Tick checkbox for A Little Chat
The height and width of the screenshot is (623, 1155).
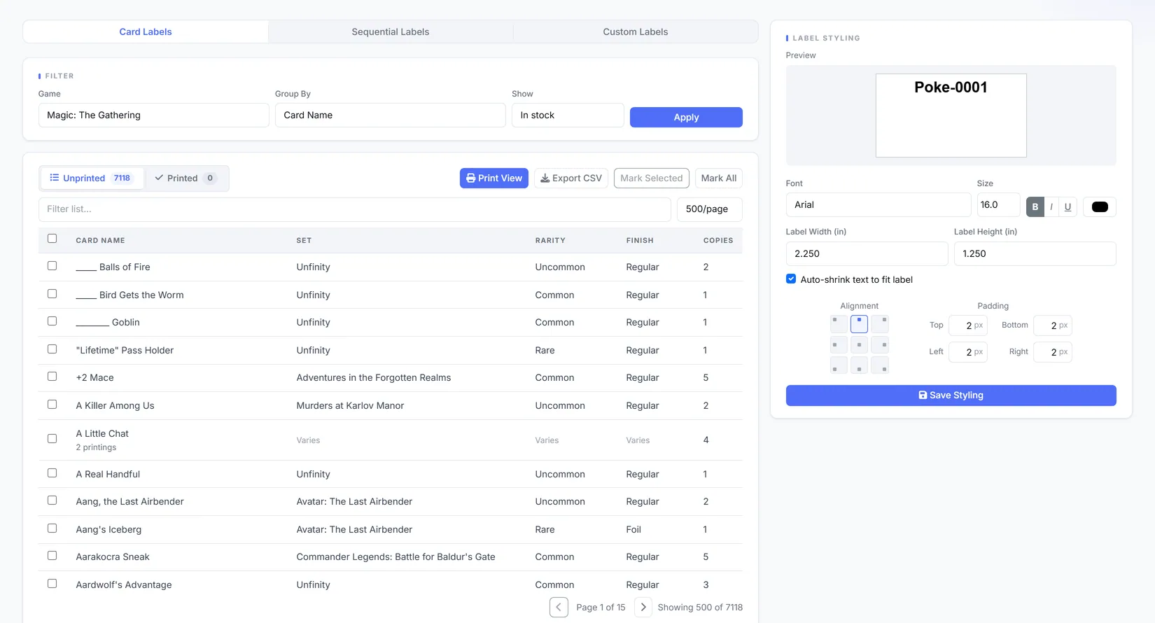pos(52,439)
